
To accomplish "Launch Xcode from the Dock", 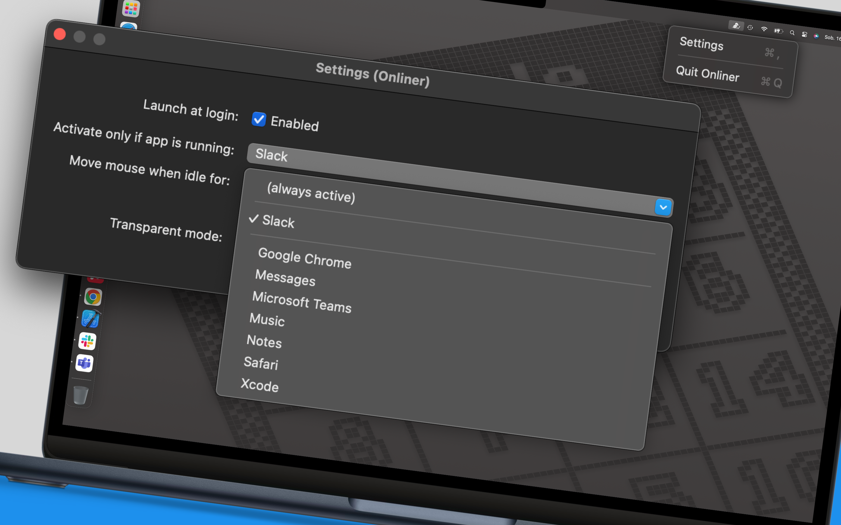I will tap(90, 319).
